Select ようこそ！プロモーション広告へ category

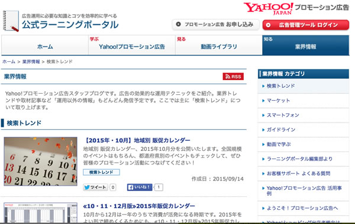304,208
